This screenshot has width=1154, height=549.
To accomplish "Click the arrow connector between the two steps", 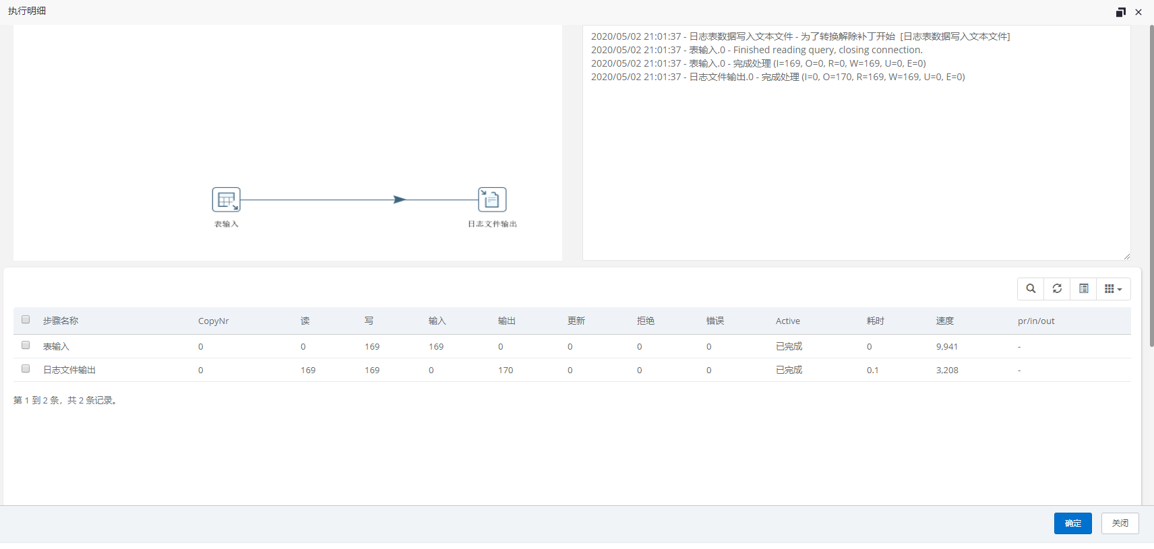I will [x=399, y=199].
